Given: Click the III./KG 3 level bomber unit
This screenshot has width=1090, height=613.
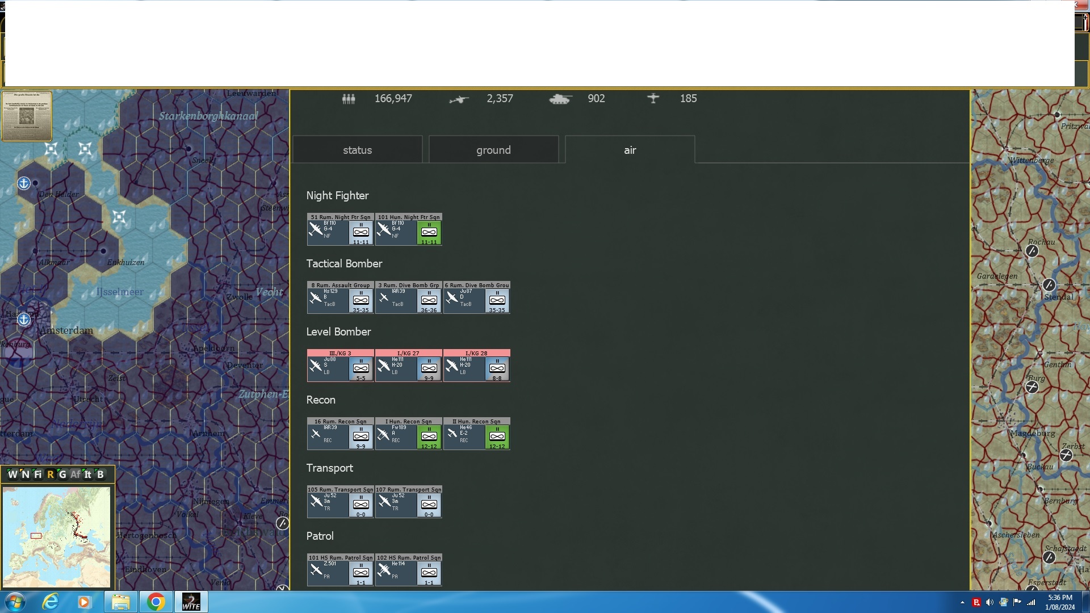Looking at the screenshot, I should tap(340, 366).
